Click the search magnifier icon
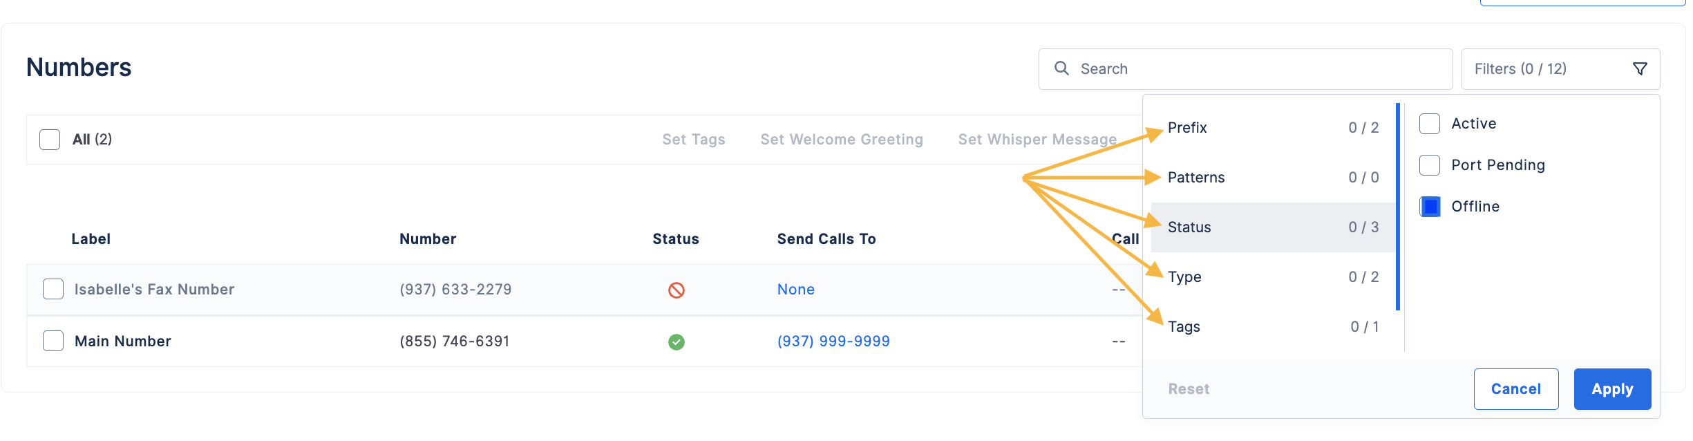The width and height of the screenshot is (1693, 441). tap(1061, 68)
